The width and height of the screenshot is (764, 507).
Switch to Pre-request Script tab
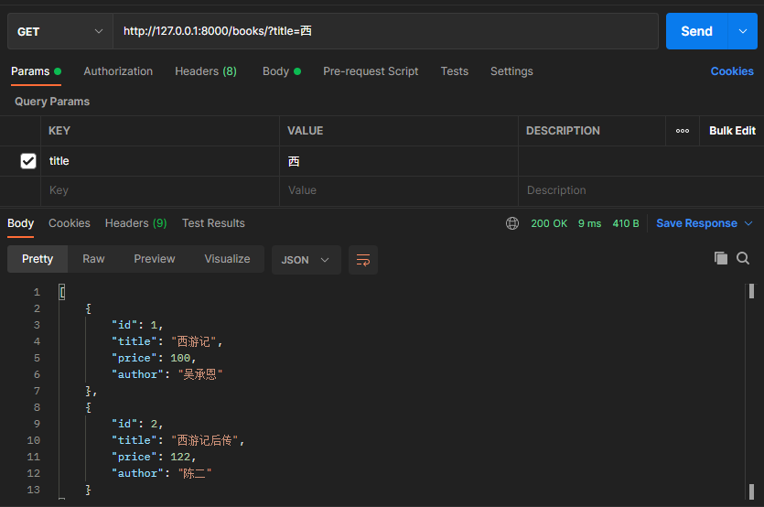[371, 71]
